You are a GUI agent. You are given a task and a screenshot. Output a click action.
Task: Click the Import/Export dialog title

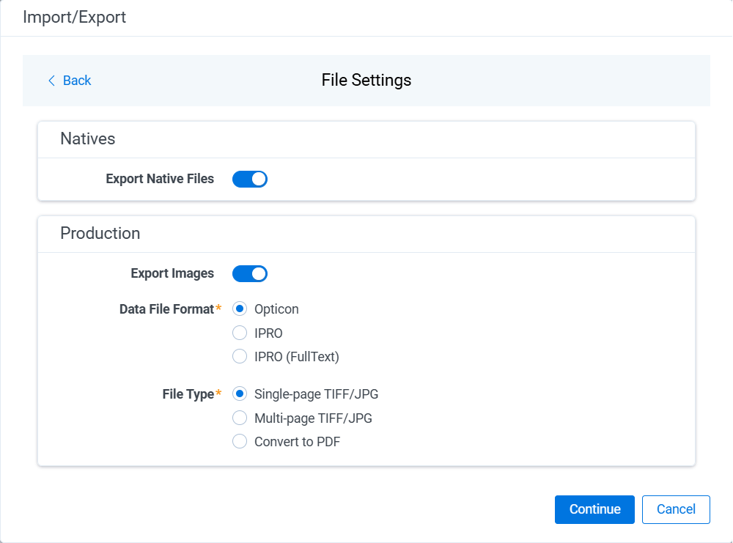[74, 18]
